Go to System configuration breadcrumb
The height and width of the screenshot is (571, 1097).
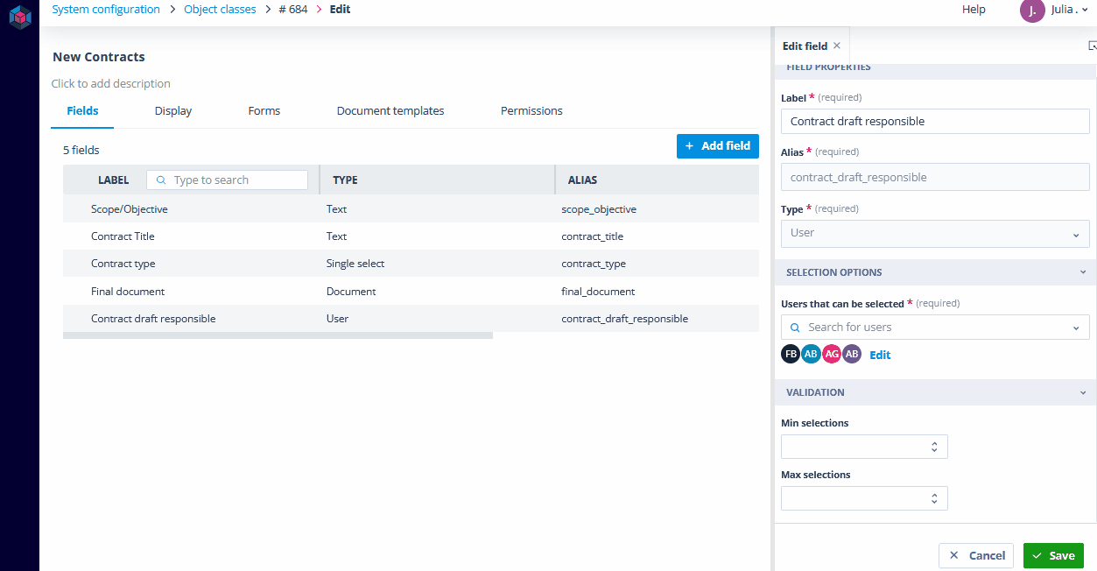pyautogui.click(x=106, y=10)
